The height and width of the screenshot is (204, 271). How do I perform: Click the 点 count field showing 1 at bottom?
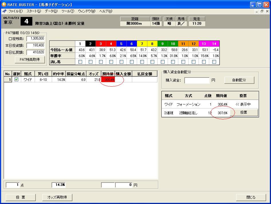tap(13, 185)
